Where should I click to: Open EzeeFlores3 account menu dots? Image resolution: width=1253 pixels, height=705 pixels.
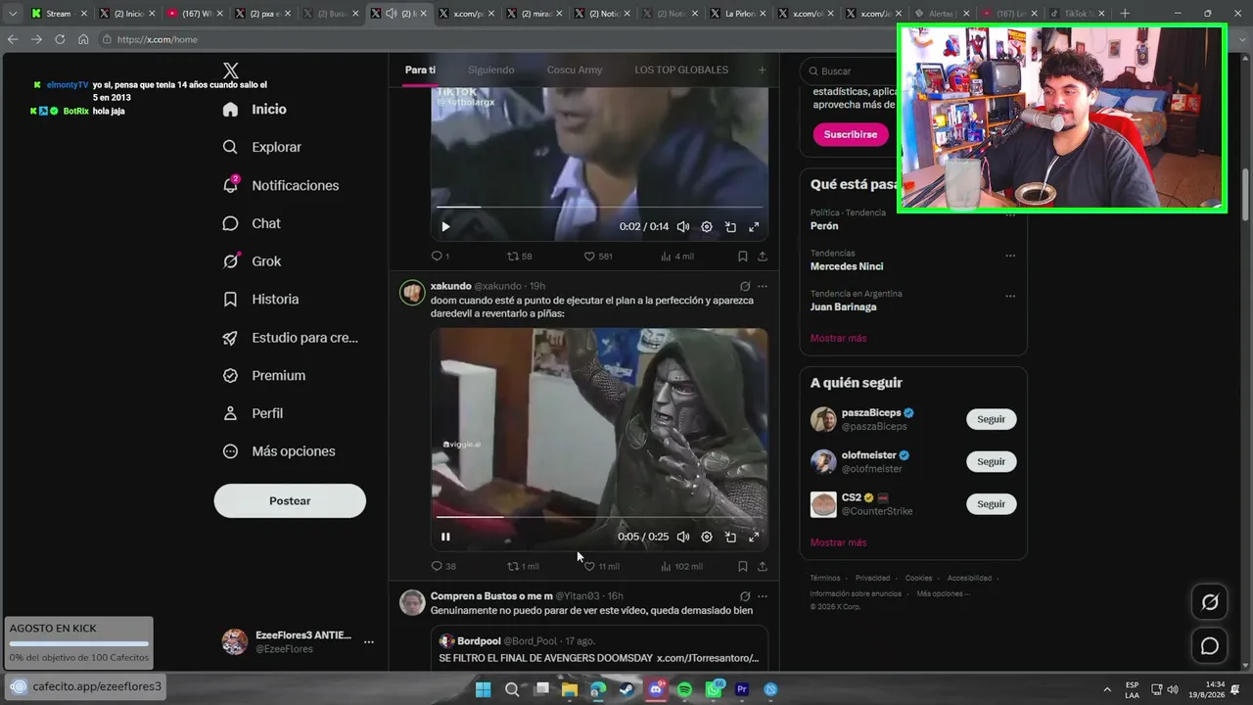[x=369, y=642]
